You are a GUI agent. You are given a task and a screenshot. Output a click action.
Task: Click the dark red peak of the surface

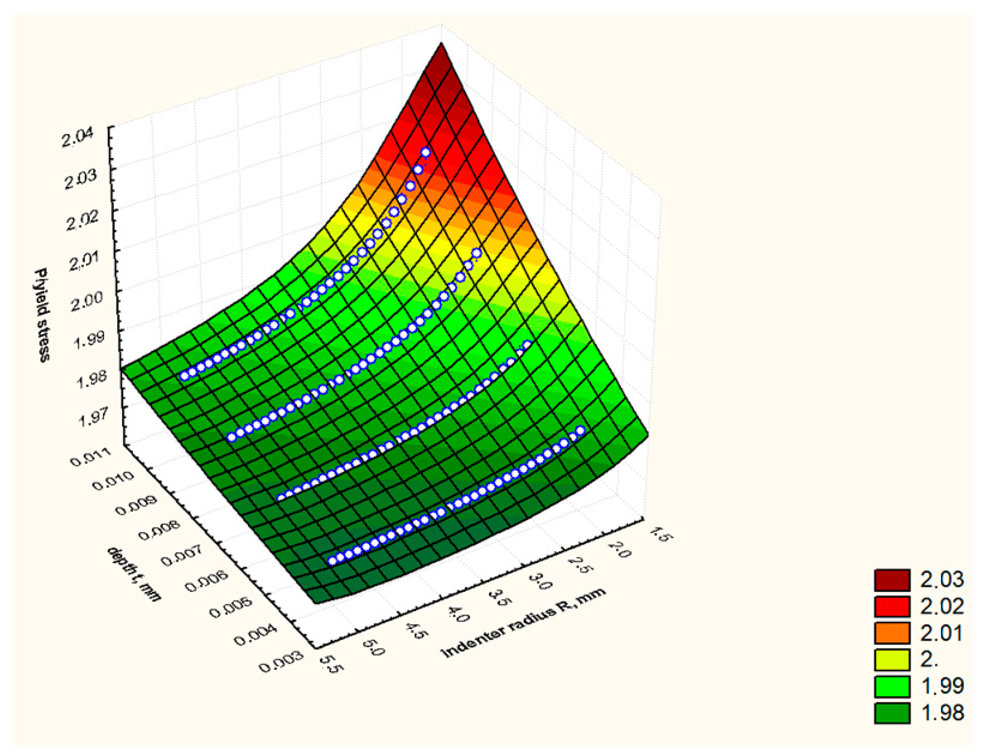[441, 67]
